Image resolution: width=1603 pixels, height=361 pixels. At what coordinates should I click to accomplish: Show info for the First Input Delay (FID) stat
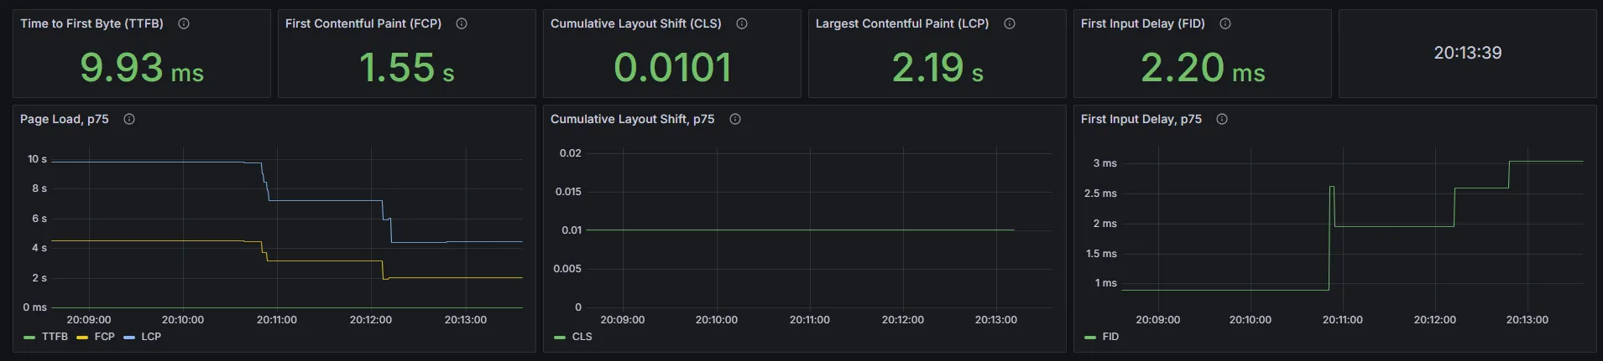pyautogui.click(x=1225, y=23)
